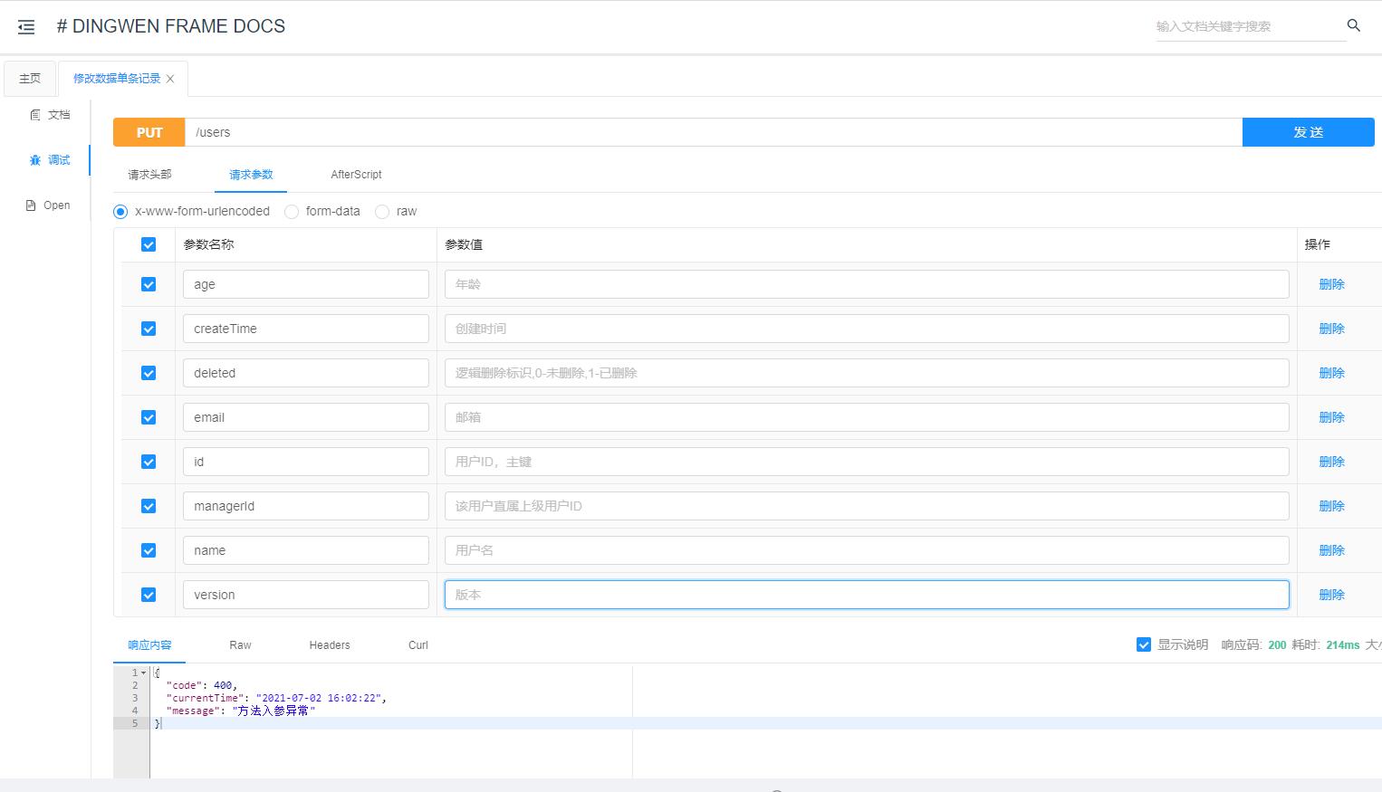Click the 发送 send button
Image resolution: width=1382 pixels, height=792 pixels.
tap(1309, 132)
